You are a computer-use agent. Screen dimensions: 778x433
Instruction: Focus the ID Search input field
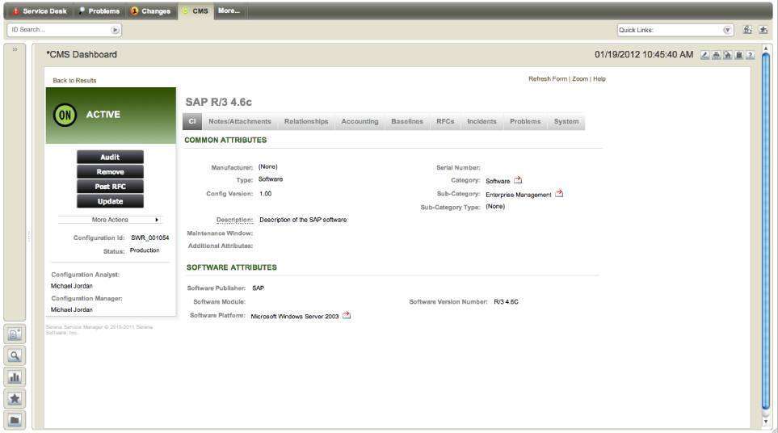60,30
